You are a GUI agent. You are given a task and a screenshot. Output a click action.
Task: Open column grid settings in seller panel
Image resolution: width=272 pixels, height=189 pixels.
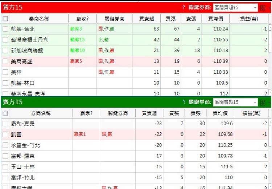point(263,102)
